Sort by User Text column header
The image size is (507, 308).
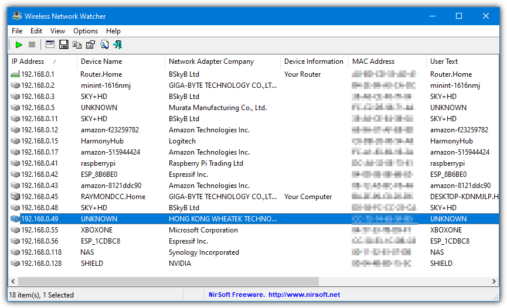click(462, 61)
